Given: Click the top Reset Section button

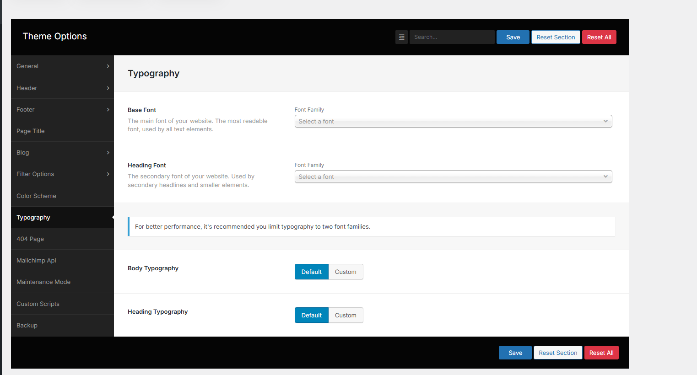Looking at the screenshot, I should coord(556,37).
